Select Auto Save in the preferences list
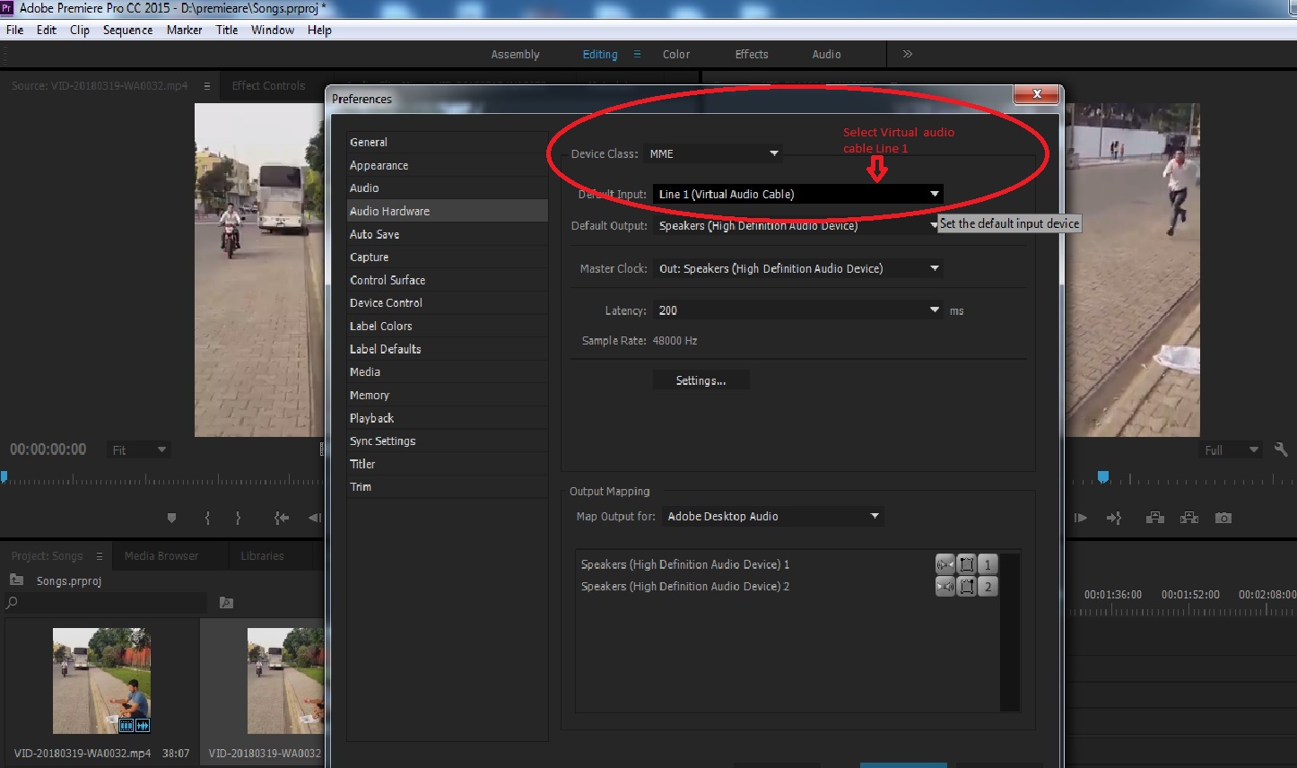Image resolution: width=1297 pixels, height=768 pixels. tap(447, 234)
